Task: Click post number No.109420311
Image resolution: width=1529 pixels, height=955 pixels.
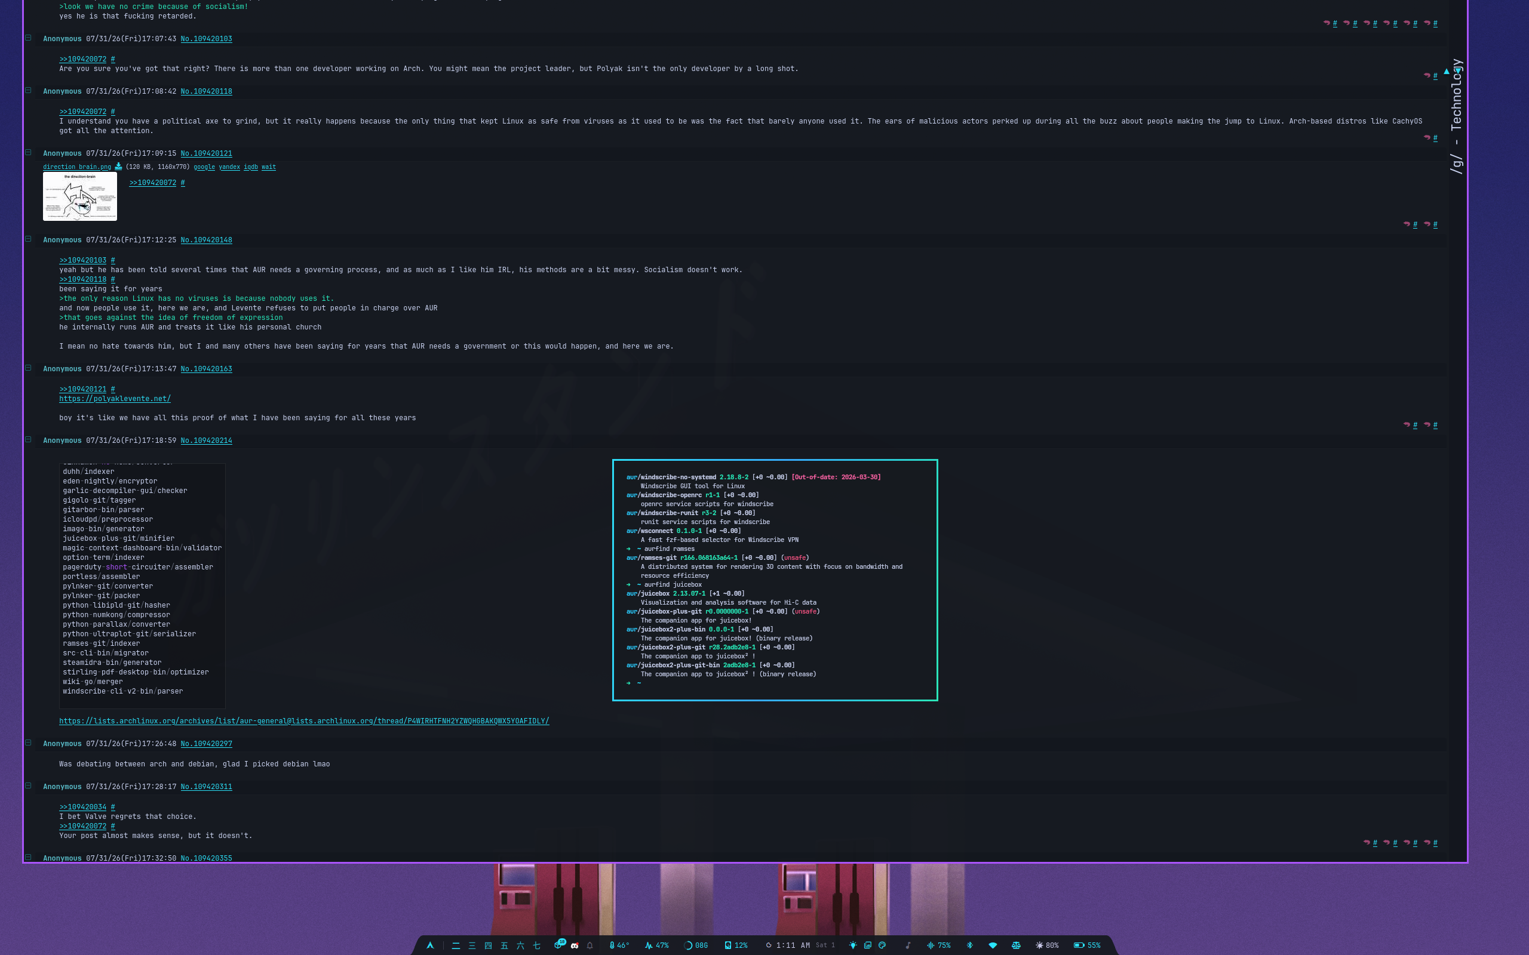Action: coord(206,787)
